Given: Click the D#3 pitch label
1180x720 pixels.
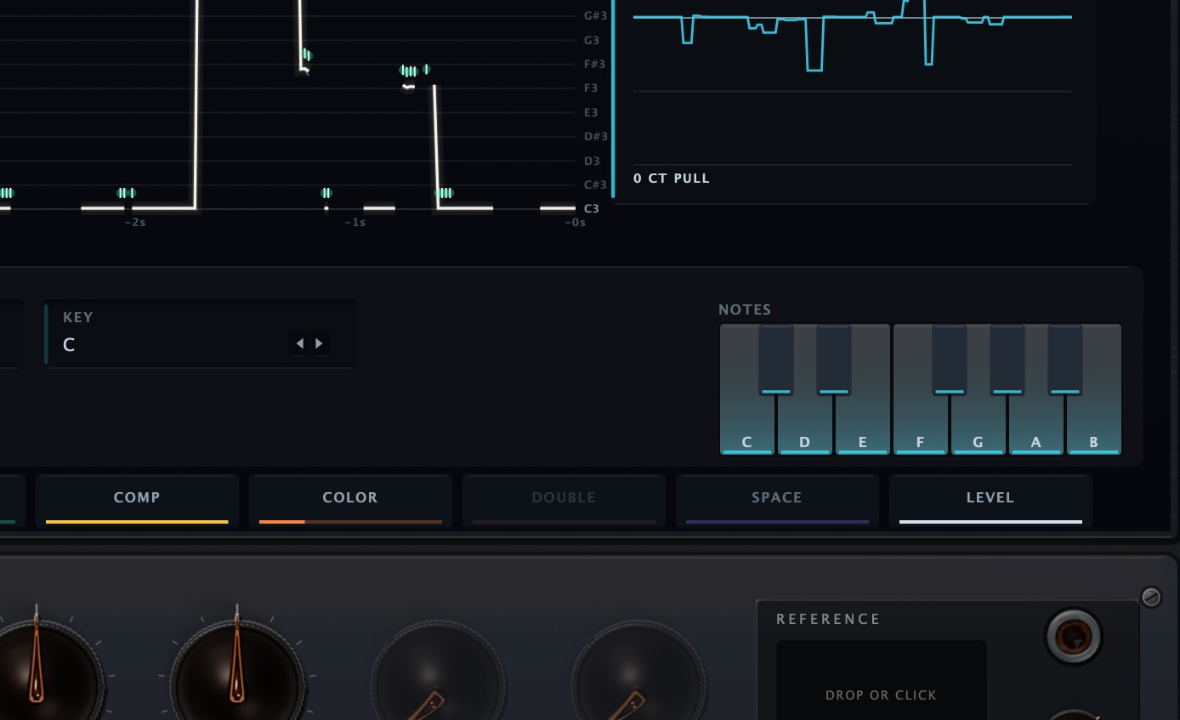Looking at the screenshot, I should pyautogui.click(x=595, y=136).
